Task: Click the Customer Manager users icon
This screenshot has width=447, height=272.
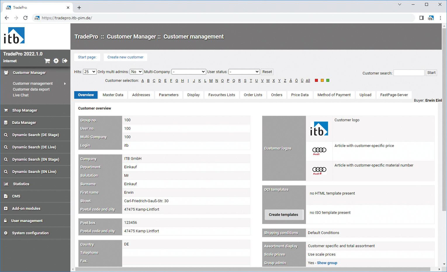Action: pos(6,73)
